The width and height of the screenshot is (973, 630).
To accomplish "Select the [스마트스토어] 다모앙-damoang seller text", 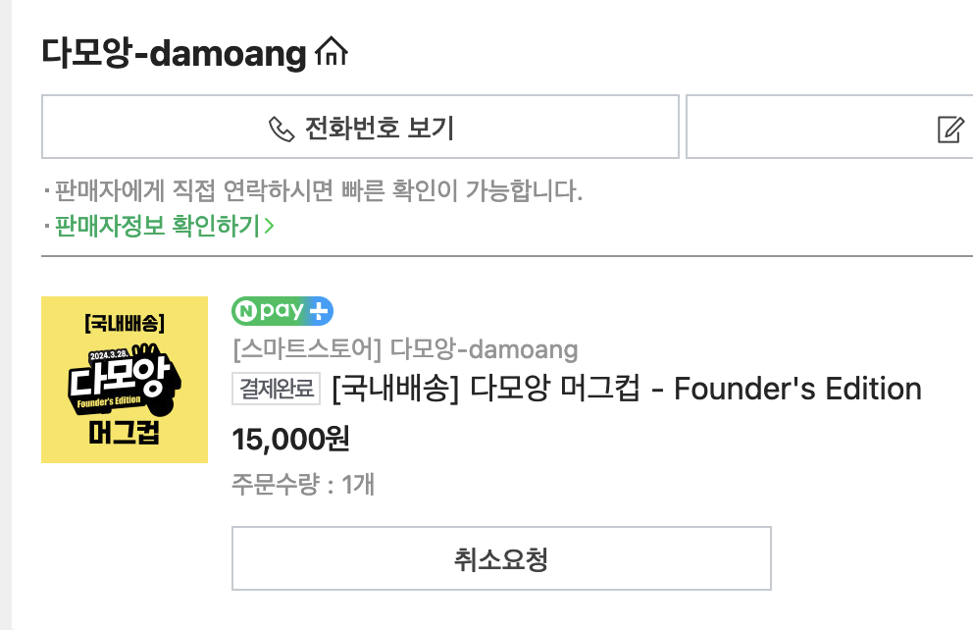I will click(x=405, y=349).
